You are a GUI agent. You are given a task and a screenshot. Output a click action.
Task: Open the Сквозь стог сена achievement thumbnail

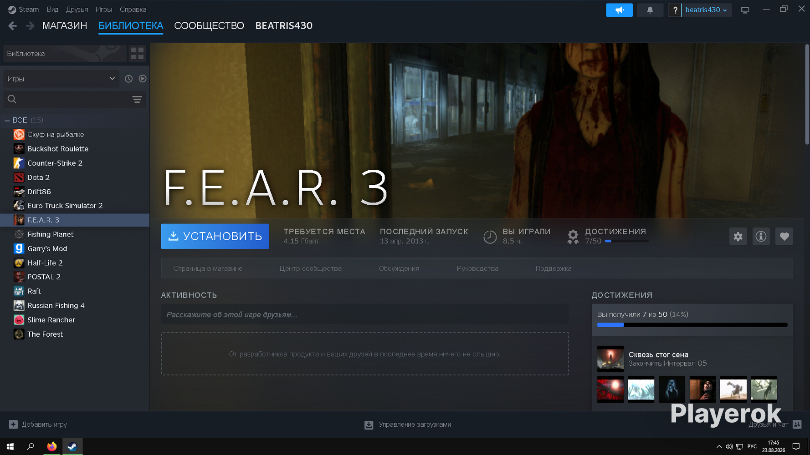click(610, 359)
